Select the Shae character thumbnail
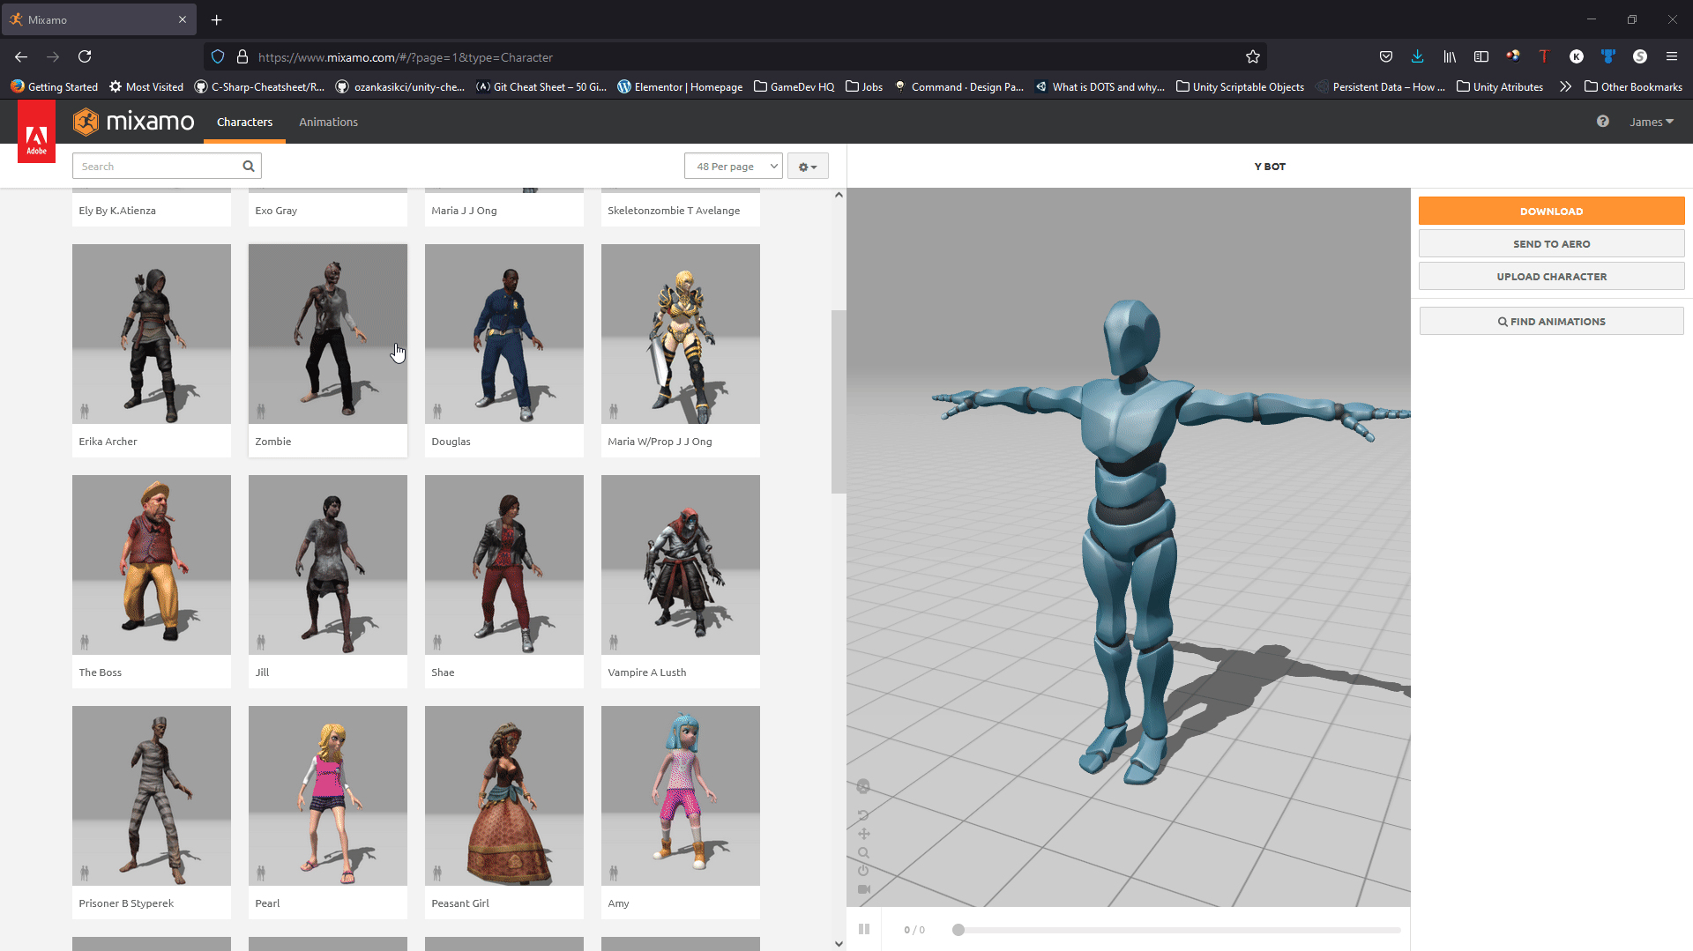Viewport: 1693px width, 951px height. click(x=504, y=565)
